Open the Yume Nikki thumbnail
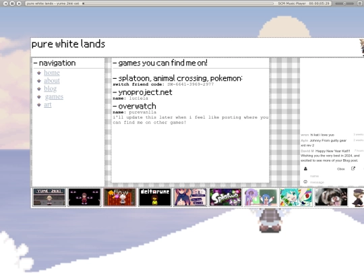Screen dimensions: 364x273 (49, 198)
